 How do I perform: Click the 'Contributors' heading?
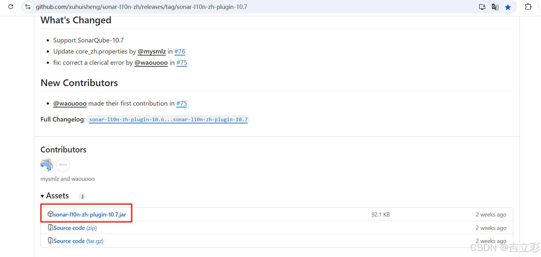63,150
